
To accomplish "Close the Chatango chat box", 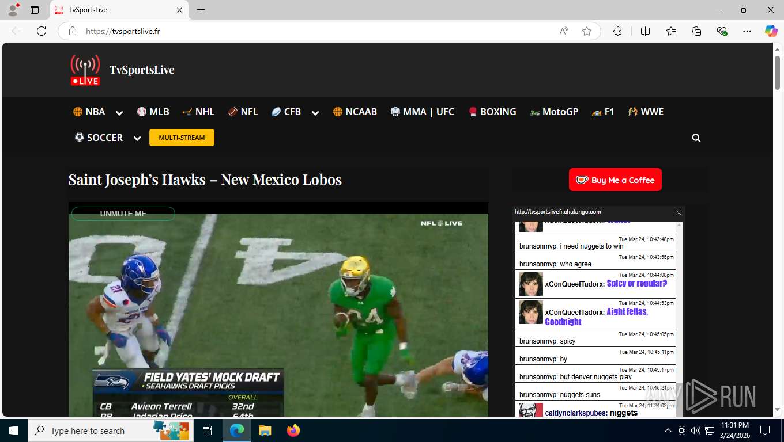I will click(679, 212).
